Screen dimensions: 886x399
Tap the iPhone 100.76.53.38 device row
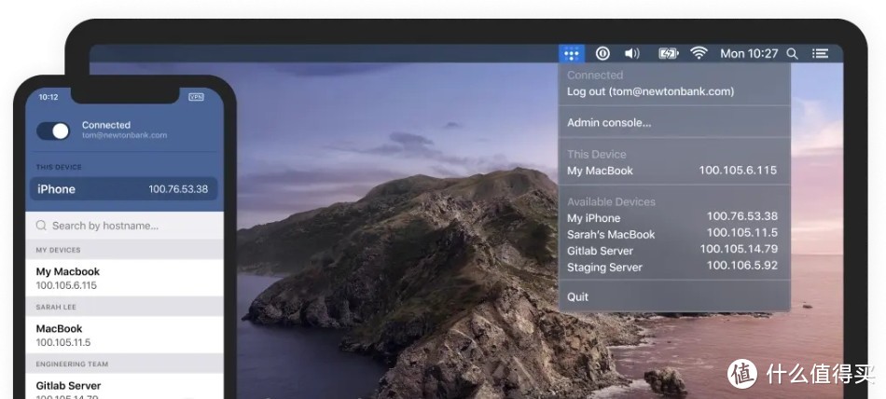click(124, 189)
